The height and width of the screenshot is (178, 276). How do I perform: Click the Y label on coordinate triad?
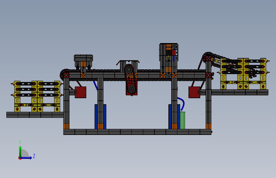point(20,142)
